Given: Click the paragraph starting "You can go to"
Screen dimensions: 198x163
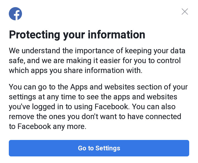Looking at the screenshot, I should (98, 107).
